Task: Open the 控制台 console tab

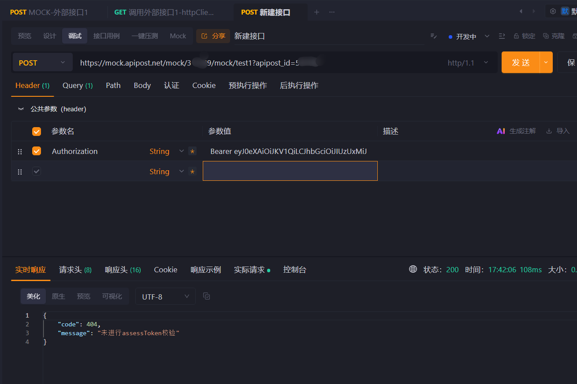Action: click(295, 270)
